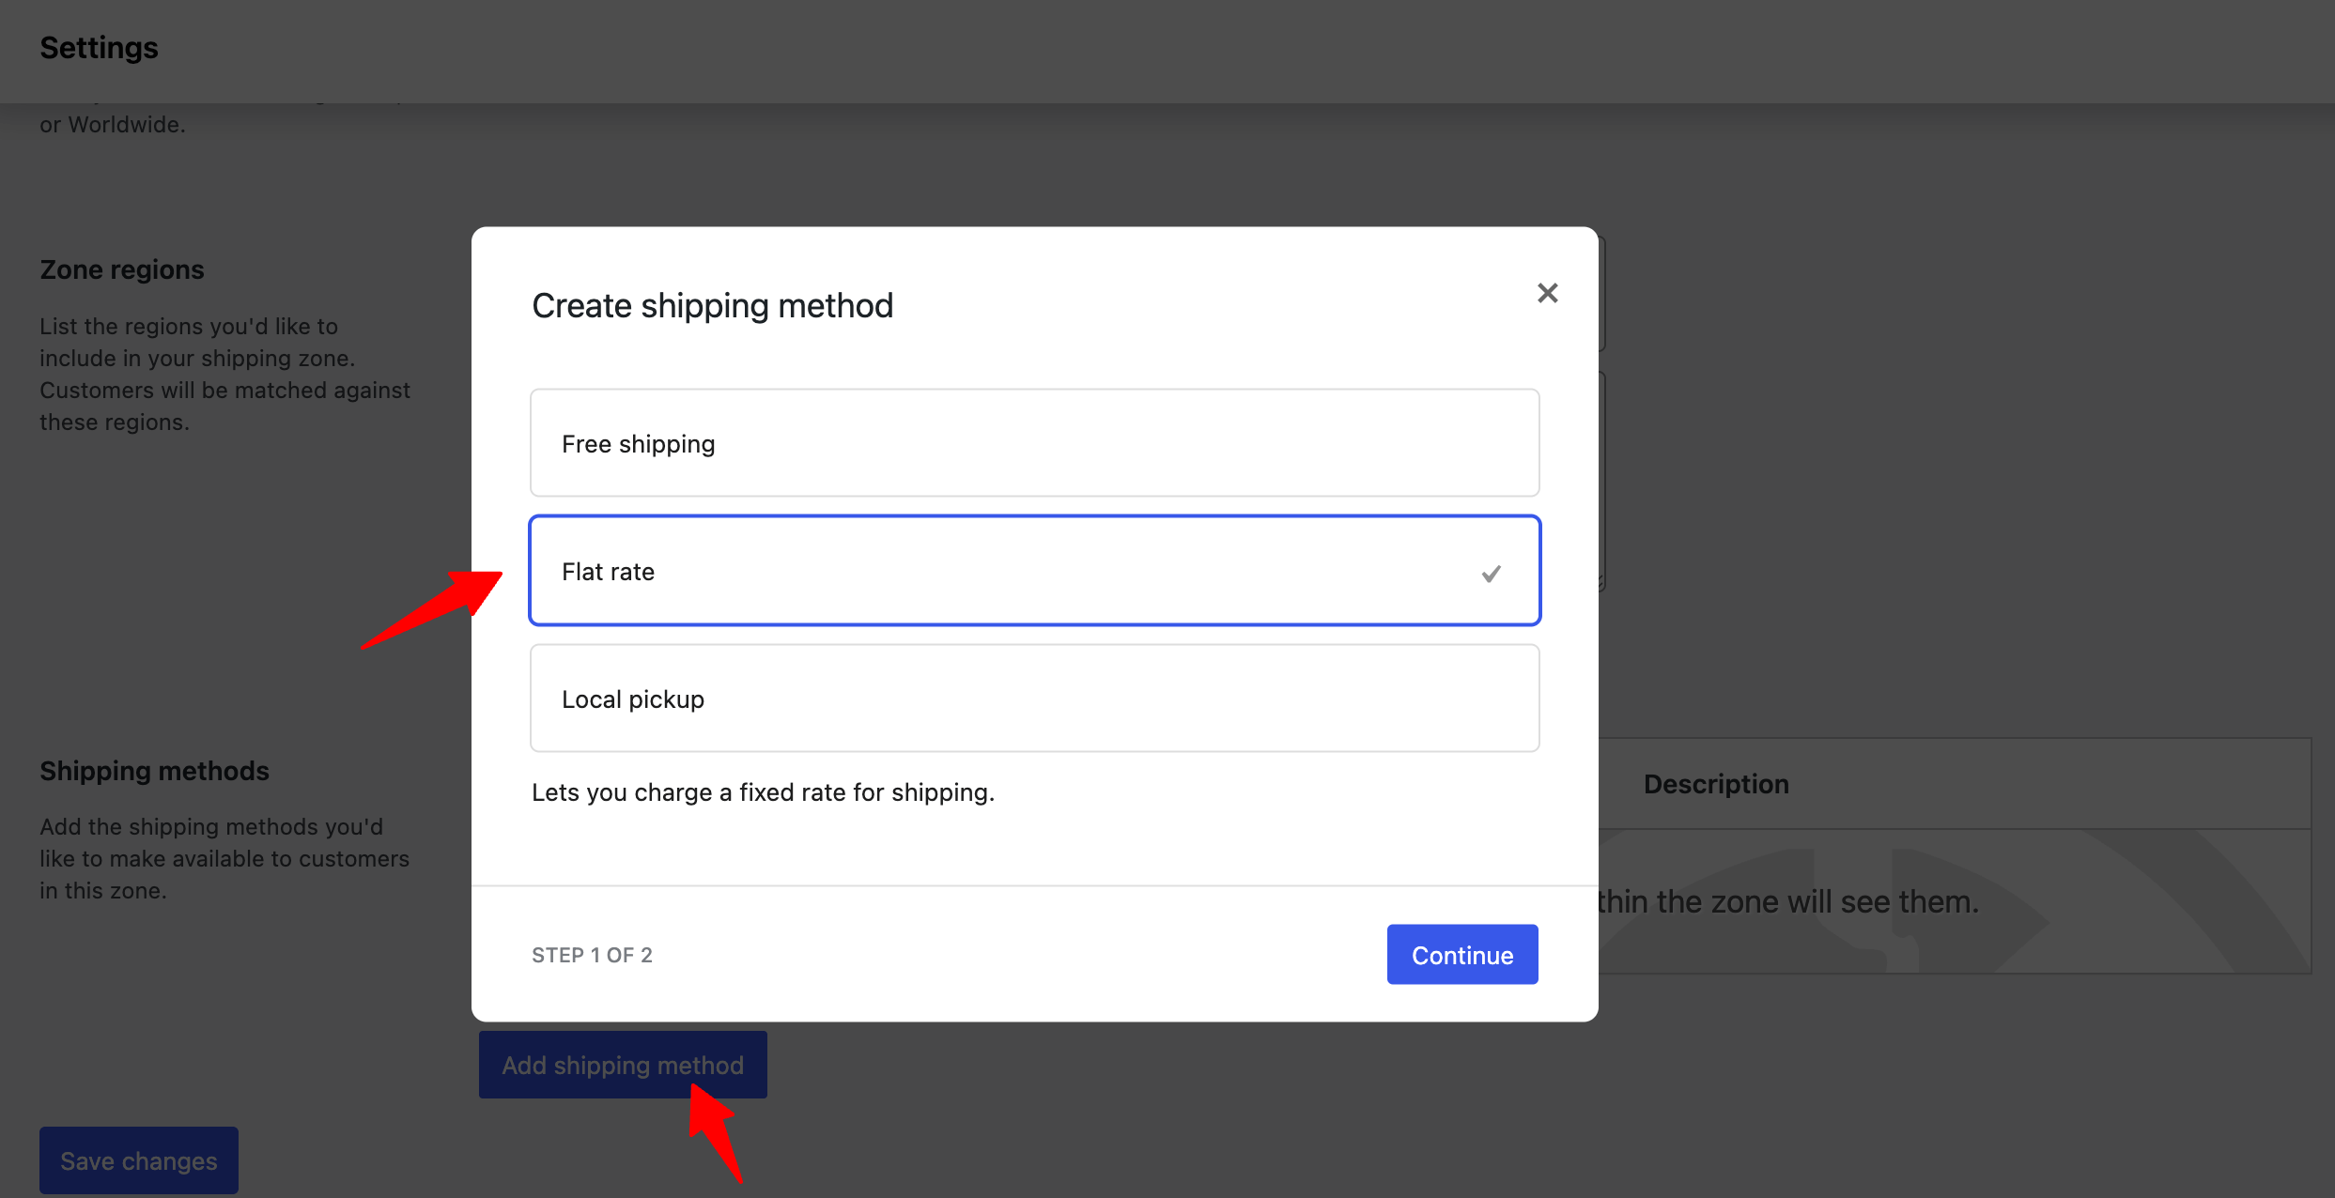Click the Zone regions section heading

(x=121, y=269)
